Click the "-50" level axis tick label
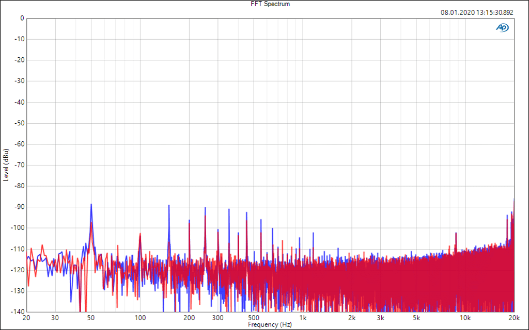The width and height of the screenshot is (529, 330). pyautogui.click(x=19, y=123)
